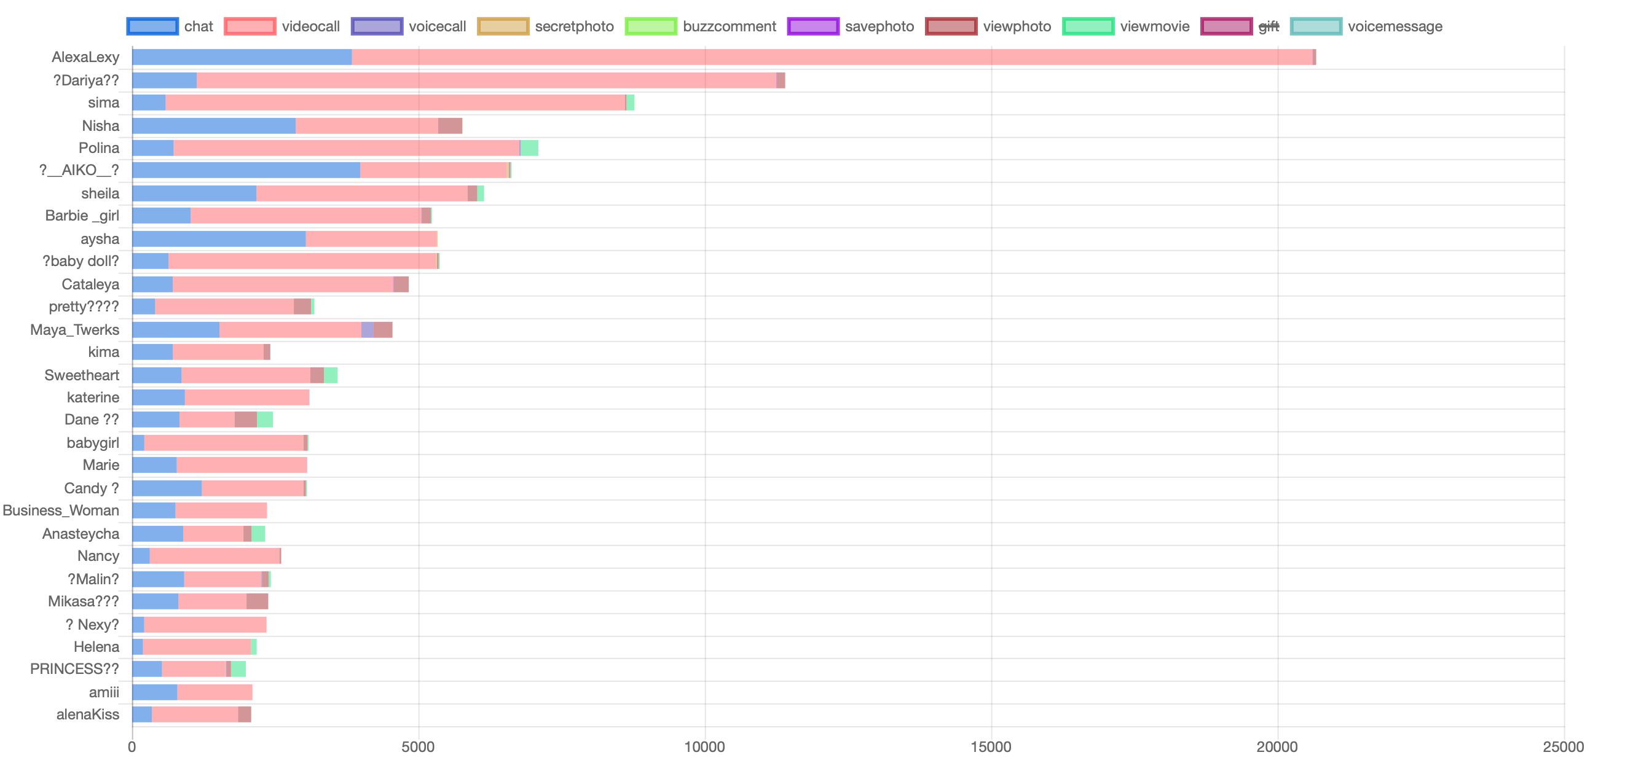Click the amiii axis label
The height and width of the screenshot is (771, 1625).
coord(104,692)
